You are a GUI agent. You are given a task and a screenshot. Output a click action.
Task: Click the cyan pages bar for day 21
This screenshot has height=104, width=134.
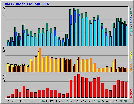tap(87, 31)
